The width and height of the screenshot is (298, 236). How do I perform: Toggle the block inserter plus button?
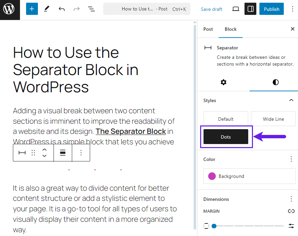pyautogui.click(x=32, y=9)
